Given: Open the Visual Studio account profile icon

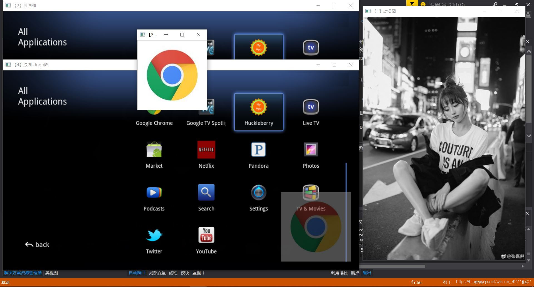Looking at the screenshot, I should [528, 14].
